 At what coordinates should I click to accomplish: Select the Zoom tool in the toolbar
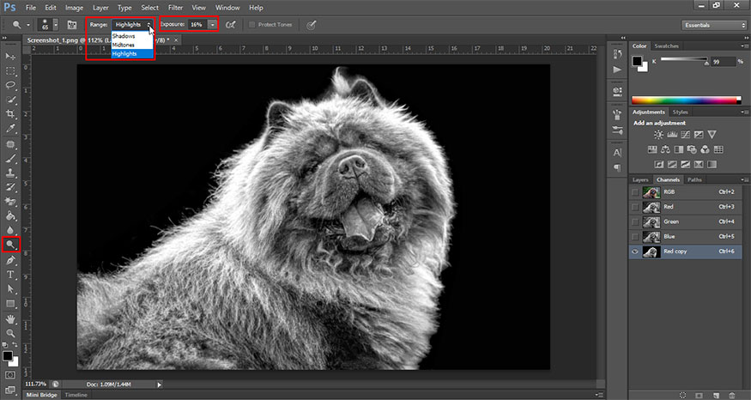pos(10,333)
